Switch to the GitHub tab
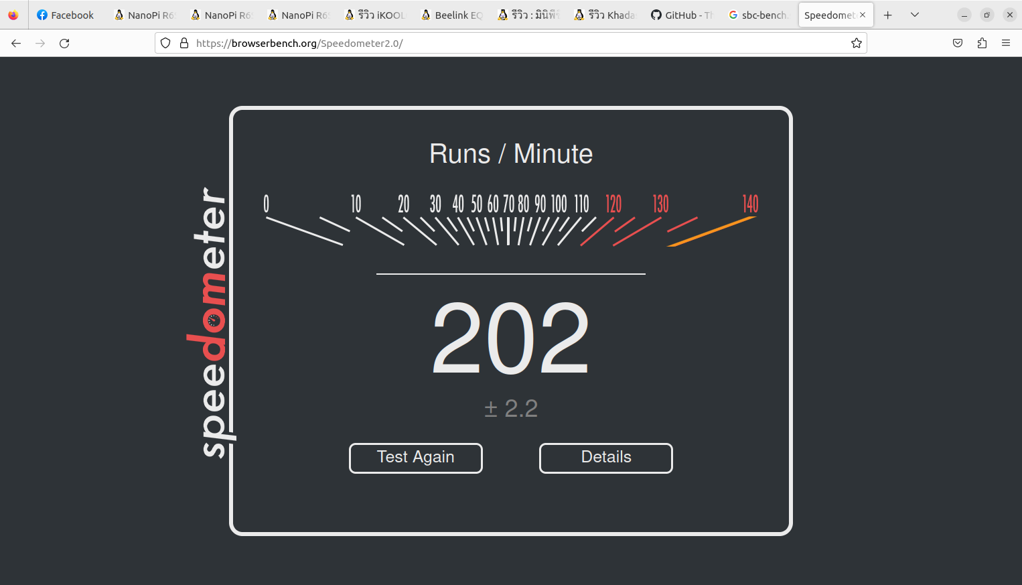Image resolution: width=1022 pixels, height=585 pixels. (x=682, y=15)
